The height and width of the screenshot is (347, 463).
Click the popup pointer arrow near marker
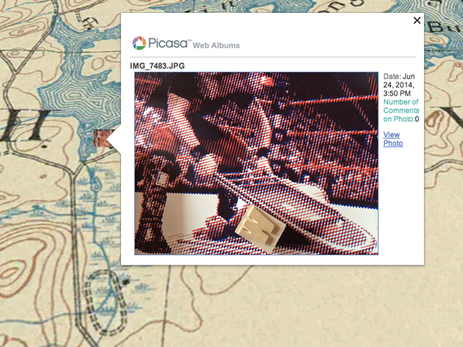pos(113,139)
